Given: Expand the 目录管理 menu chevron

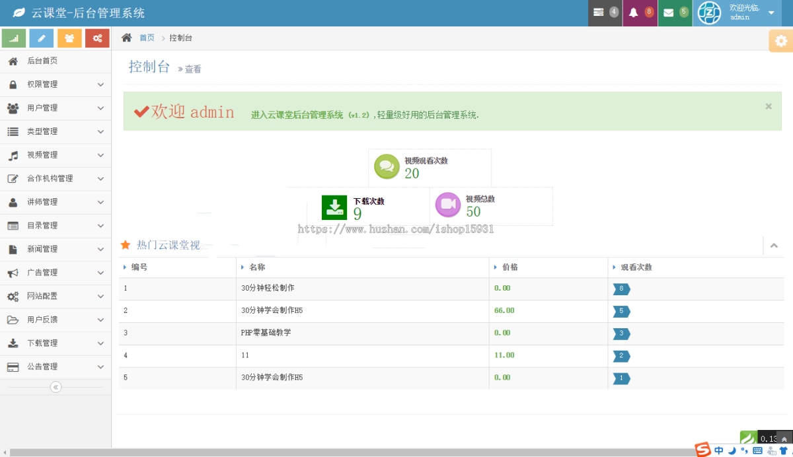Looking at the screenshot, I should (100, 226).
